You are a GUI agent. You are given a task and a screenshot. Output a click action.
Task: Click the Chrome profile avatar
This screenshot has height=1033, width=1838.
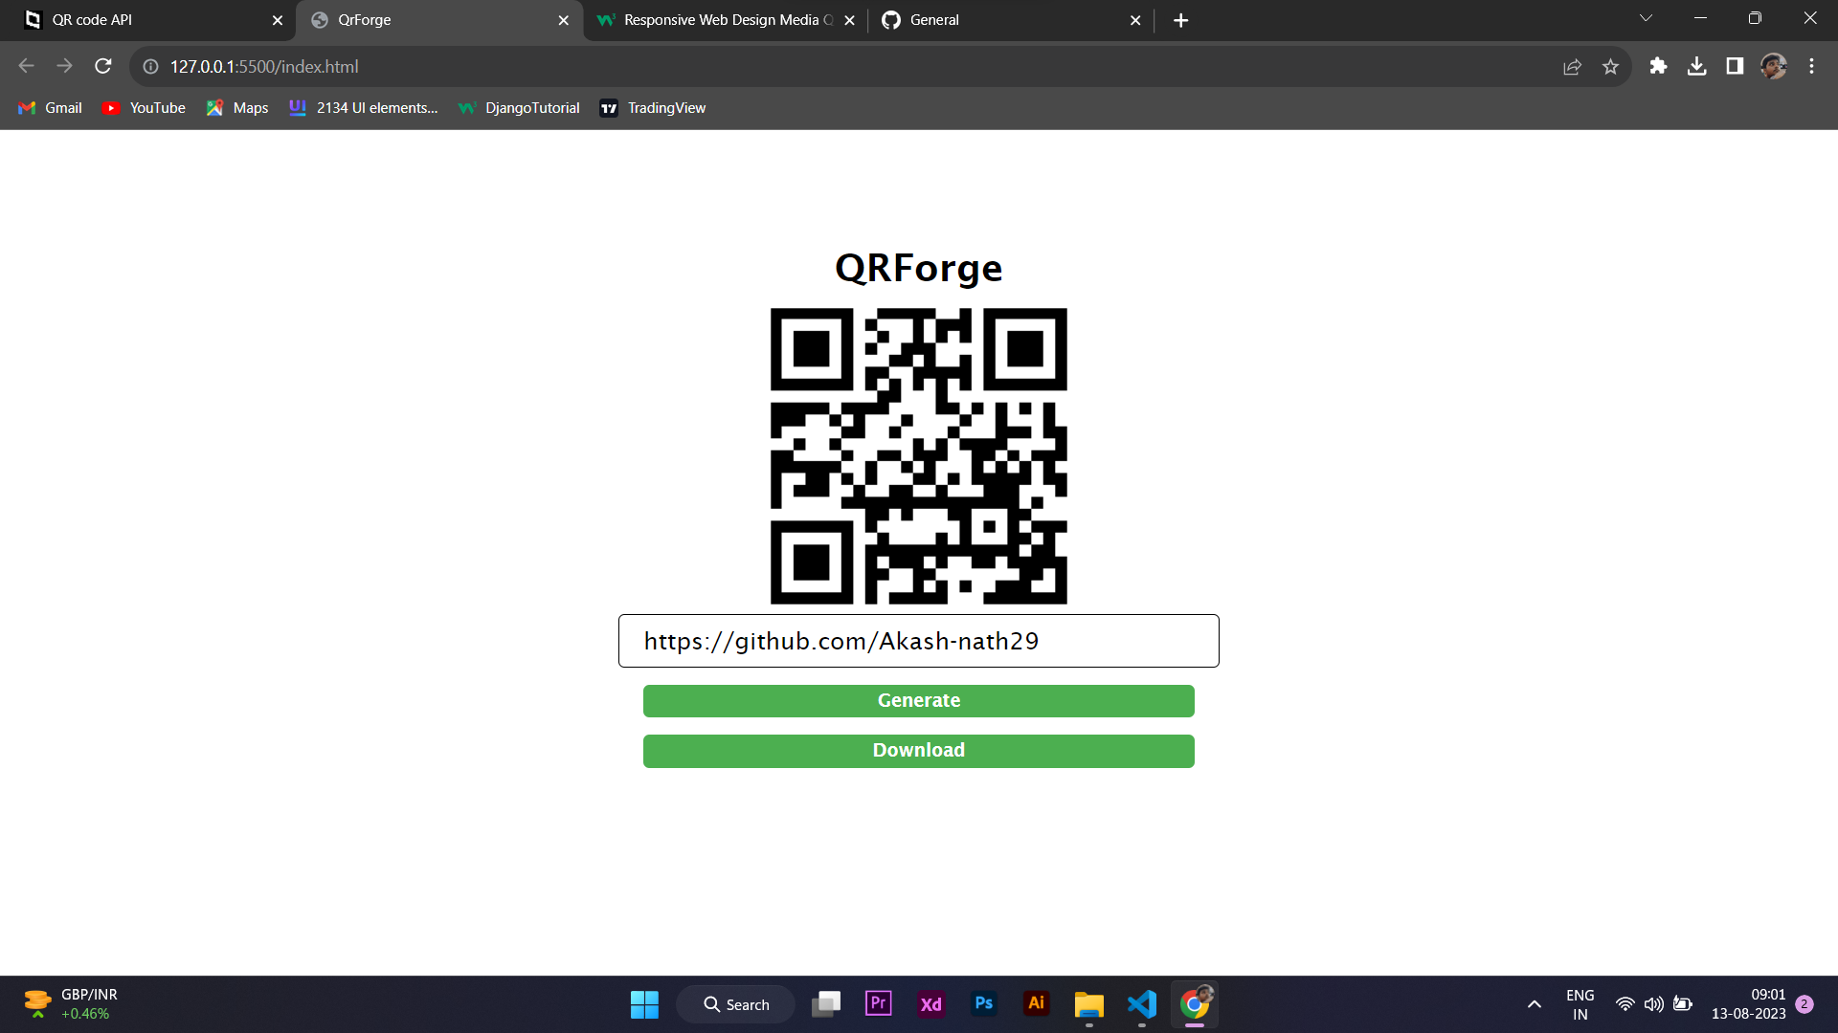[1774, 66]
